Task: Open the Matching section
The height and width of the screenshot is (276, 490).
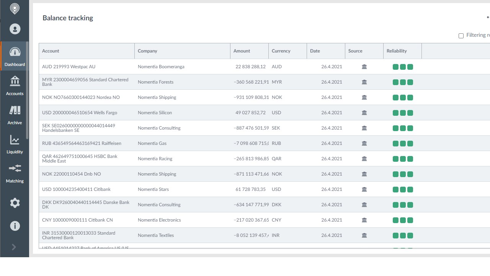Action: [x=15, y=172]
